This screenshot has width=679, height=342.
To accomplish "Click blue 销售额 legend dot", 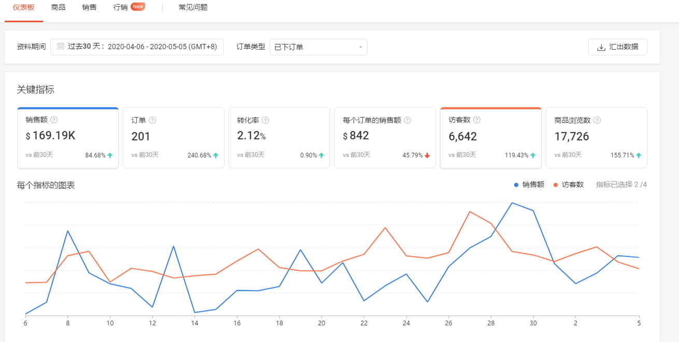I will point(516,184).
